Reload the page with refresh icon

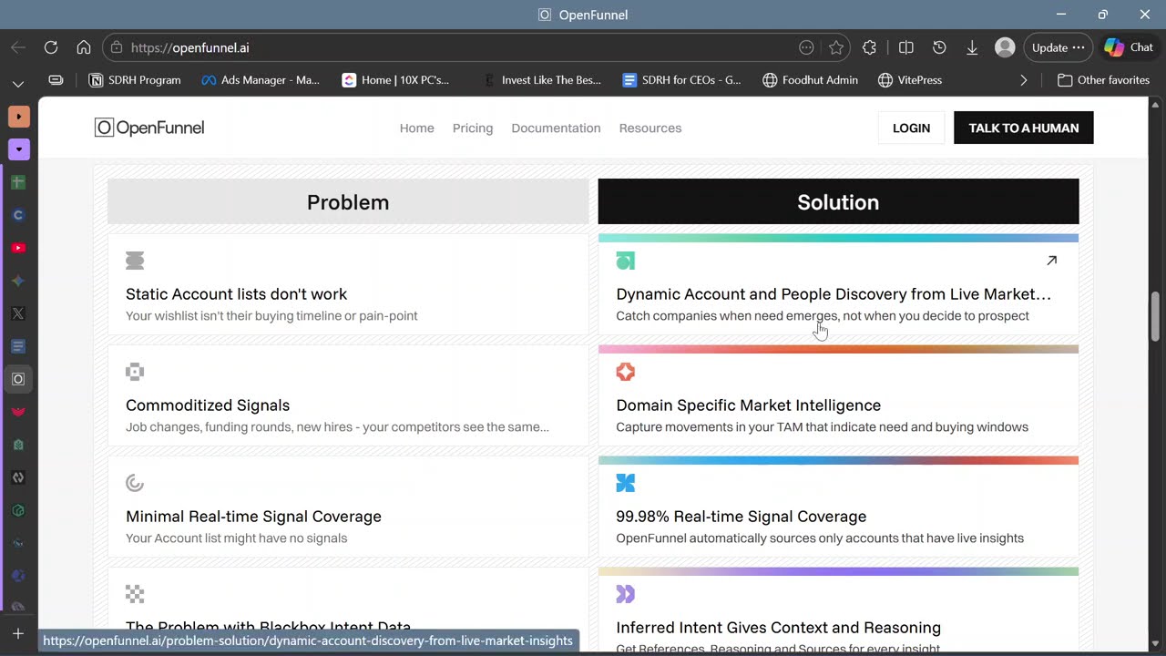pyautogui.click(x=51, y=47)
